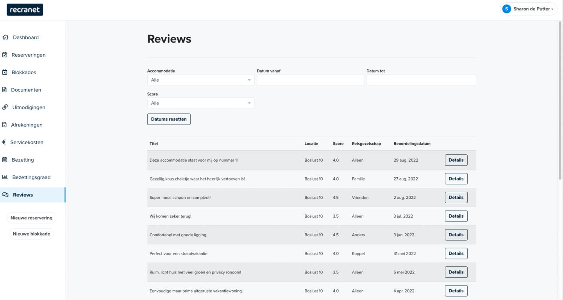
Task: Click the Nieuwe reservering button
Action: [x=31, y=218]
